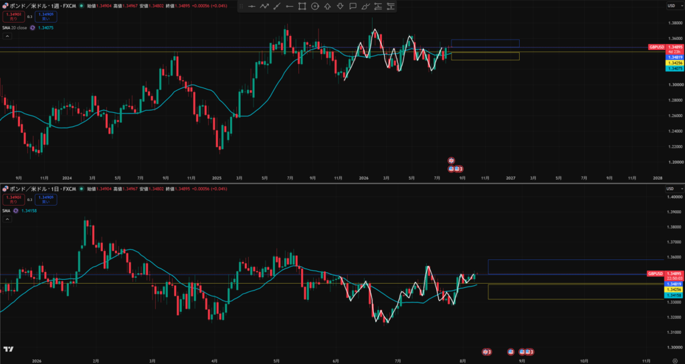The width and height of the screenshot is (685, 364).
Task: Click the daily SMA value 1.34158 in the legend
Action: (x=29, y=210)
